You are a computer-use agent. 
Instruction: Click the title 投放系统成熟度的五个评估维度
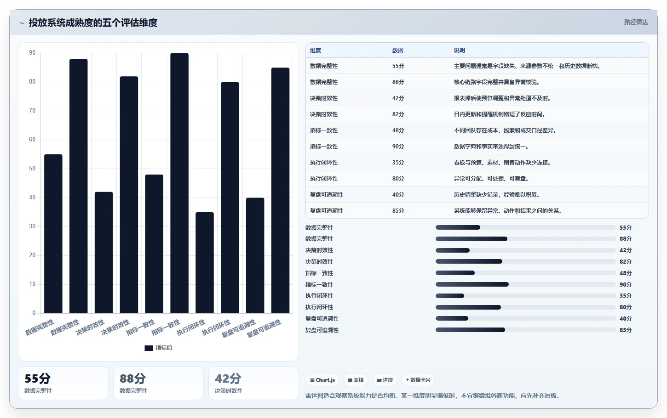[93, 23]
